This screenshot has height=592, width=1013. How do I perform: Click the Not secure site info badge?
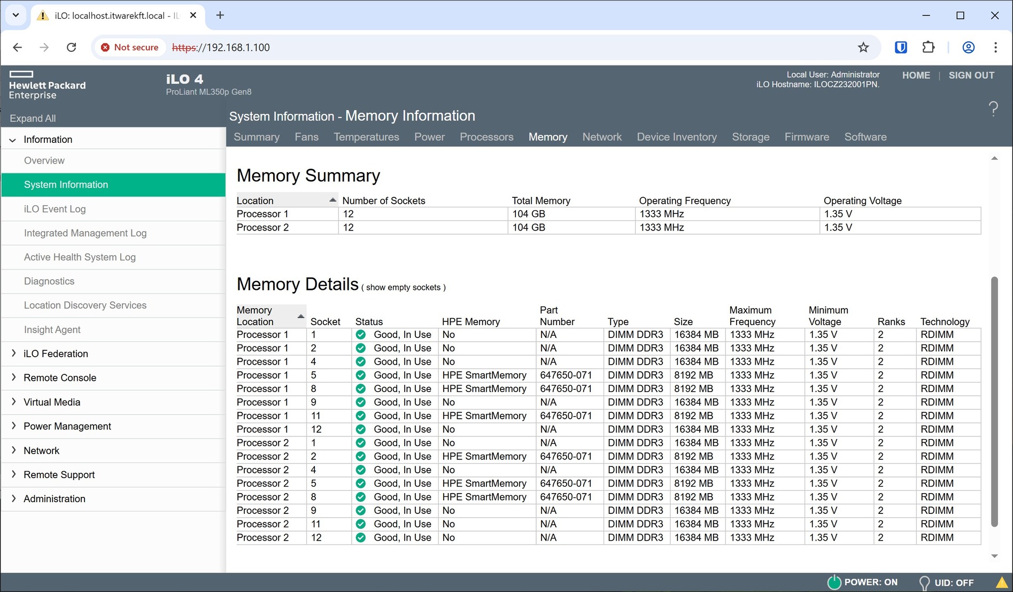pos(130,48)
